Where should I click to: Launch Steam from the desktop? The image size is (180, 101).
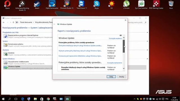pyautogui.click(x=37, y=5)
